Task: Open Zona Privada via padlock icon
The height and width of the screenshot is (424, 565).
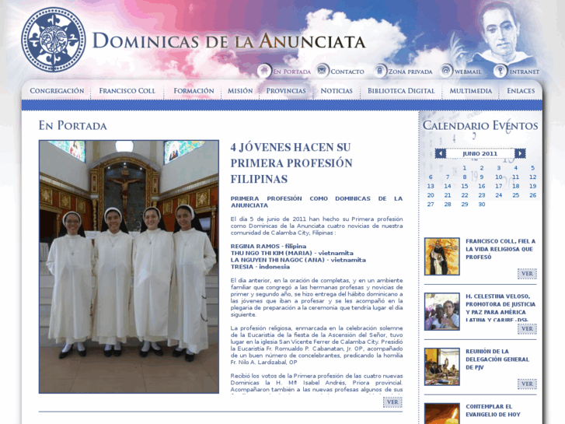Action: pos(379,71)
